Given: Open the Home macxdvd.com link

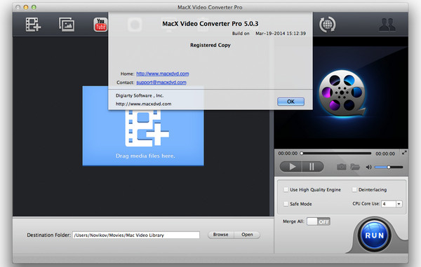Looking at the screenshot, I should pyautogui.click(x=163, y=74).
